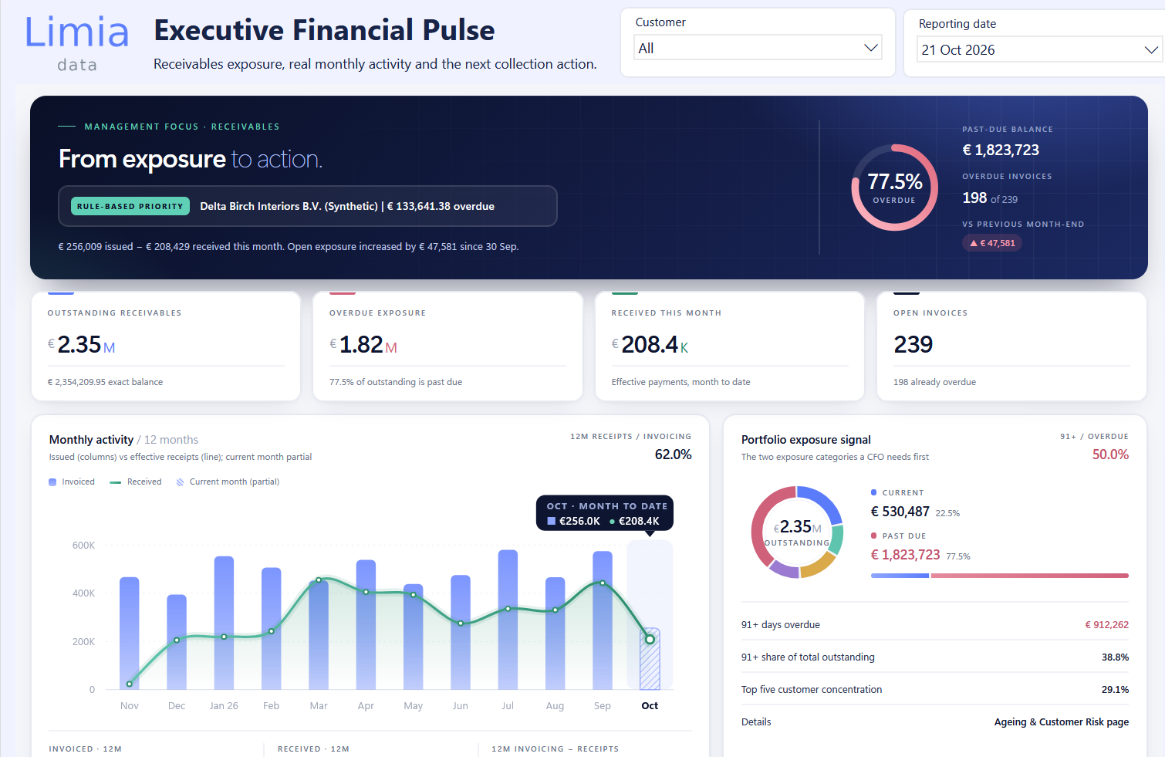Click the "€ 2,354,209.95 exact balance" text
Viewport: 1165px width, 757px height.
[x=105, y=382]
